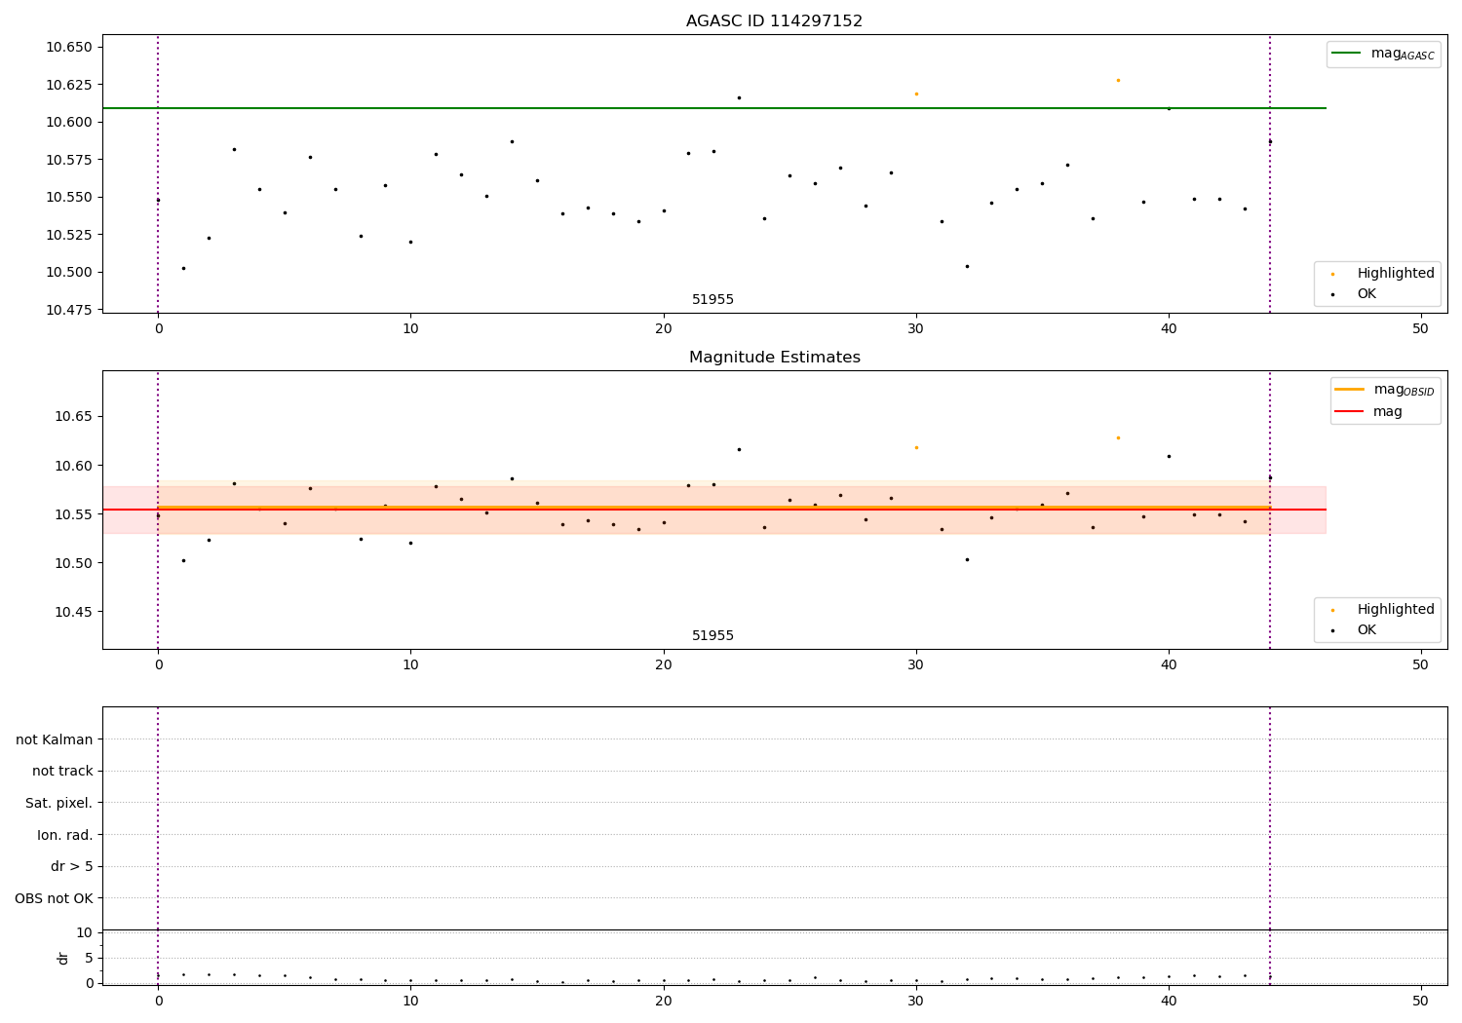Viewport: 1462px width, 1023px height.
Task: Click the 10.55 tick label in the middle plot
Action: coord(73,514)
